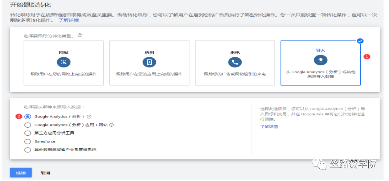Click the 取消 button
Screen dimensions: 389x181
coord(45,173)
